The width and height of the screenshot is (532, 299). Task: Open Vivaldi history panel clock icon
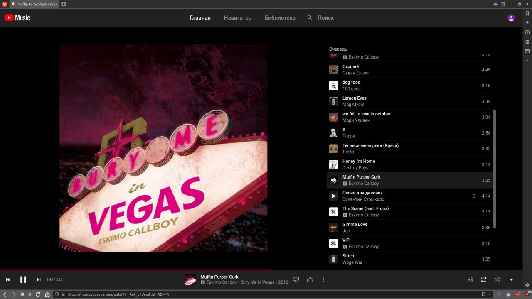527,32
